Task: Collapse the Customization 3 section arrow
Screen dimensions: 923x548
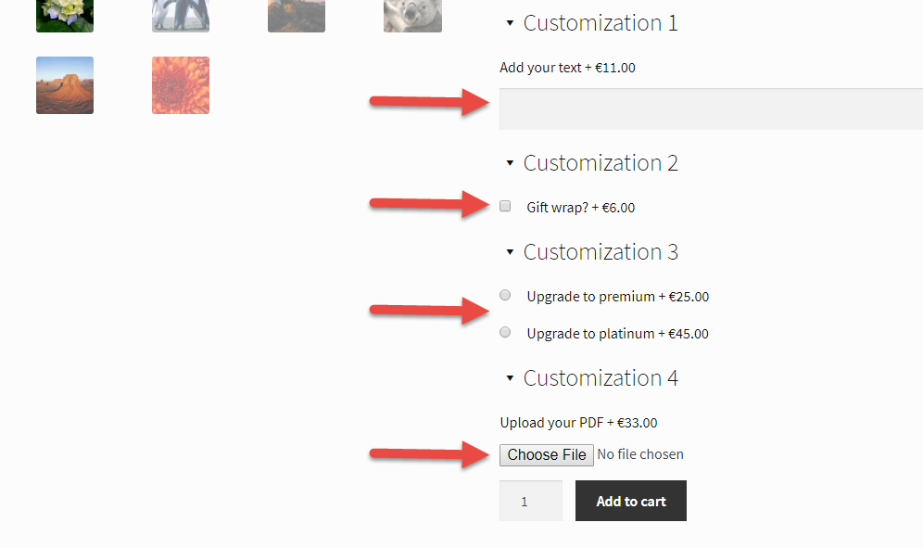Action: coord(510,252)
